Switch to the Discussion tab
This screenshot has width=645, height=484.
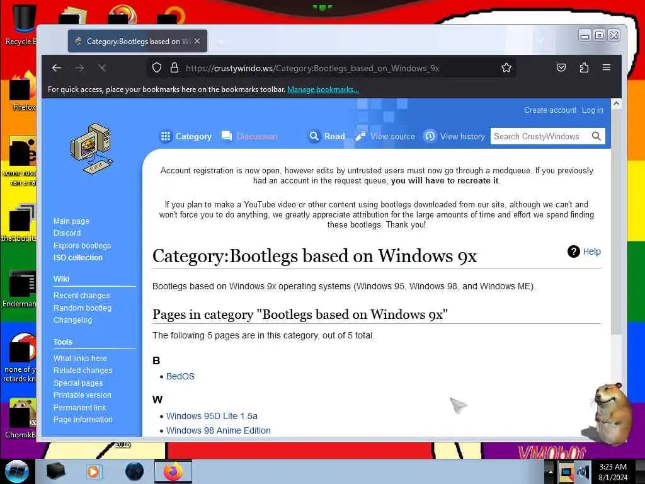point(249,136)
